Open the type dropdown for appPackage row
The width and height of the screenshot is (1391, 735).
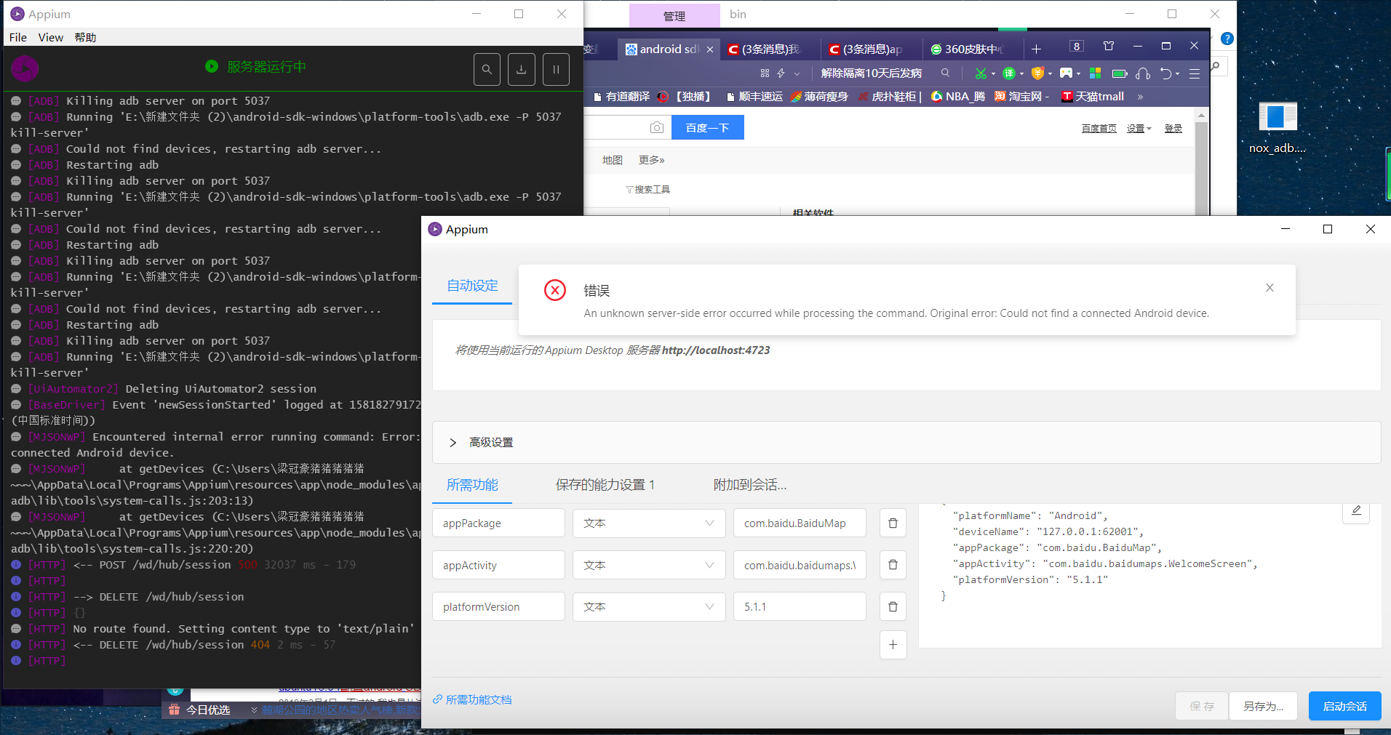pyautogui.click(x=649, y=523)
